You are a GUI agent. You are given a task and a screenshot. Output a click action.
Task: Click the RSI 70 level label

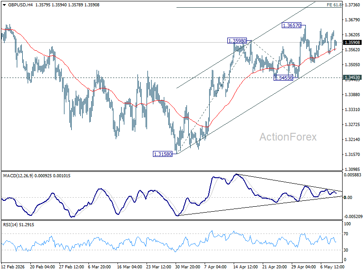pyautogui.click(x=346, y=234)
